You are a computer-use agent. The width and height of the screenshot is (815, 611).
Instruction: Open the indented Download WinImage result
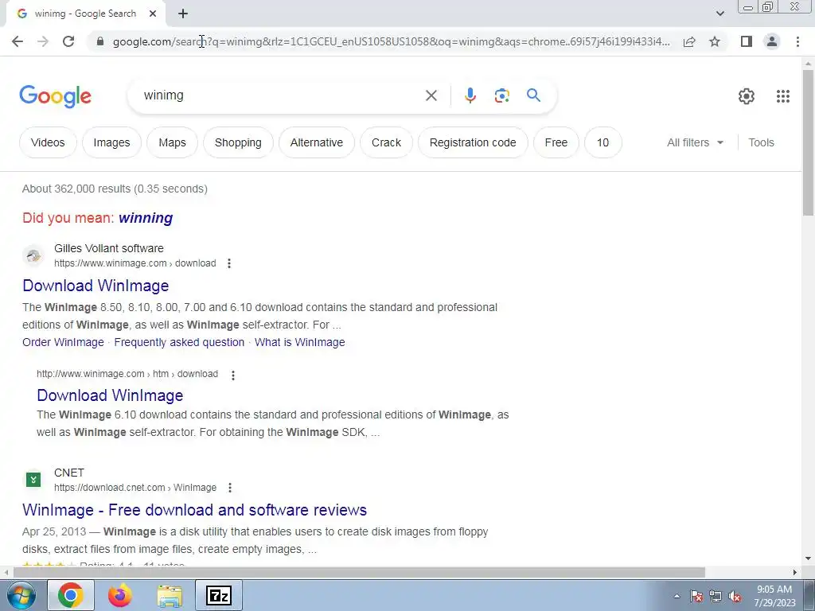point(110,395)
